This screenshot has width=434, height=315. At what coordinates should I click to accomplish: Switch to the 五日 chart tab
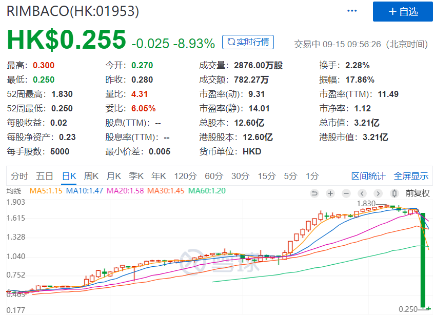click(x=45, y=176)
